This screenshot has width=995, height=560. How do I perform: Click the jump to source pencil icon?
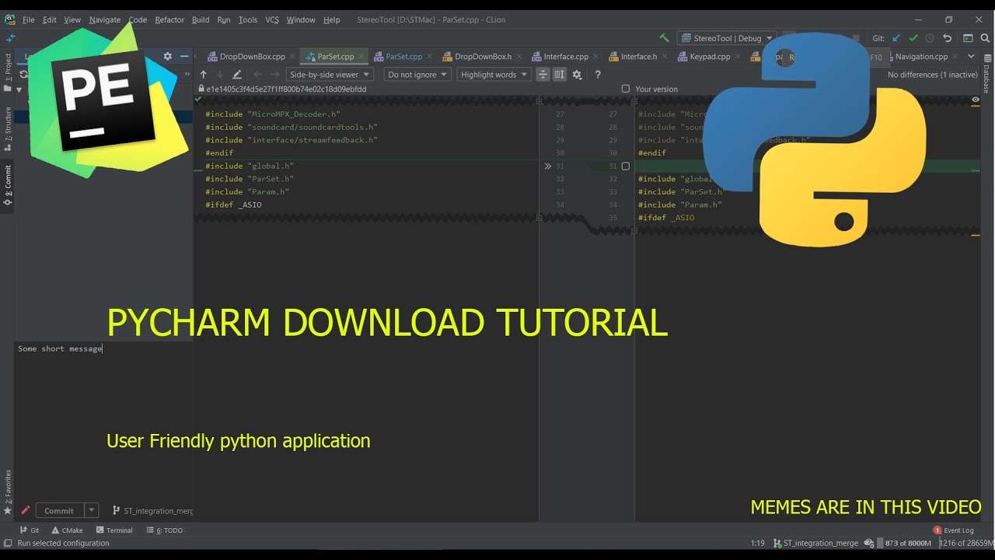point(237,75)
